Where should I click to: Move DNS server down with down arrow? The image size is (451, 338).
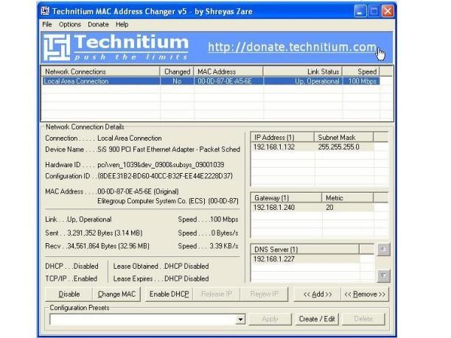pyautogui.click(x=384, y=275)
